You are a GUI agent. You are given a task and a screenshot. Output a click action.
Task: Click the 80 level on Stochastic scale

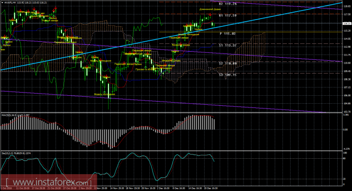pos(345,158)
